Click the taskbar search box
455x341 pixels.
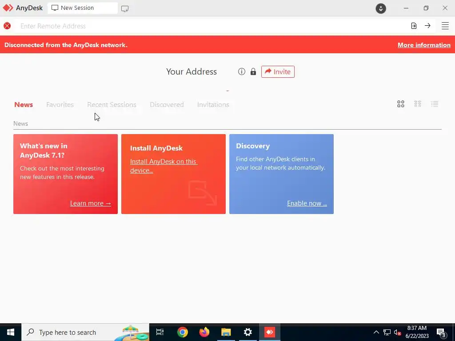[85, 332]
